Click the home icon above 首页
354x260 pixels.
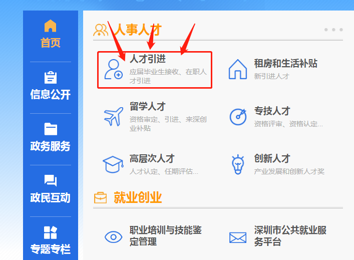51,26
